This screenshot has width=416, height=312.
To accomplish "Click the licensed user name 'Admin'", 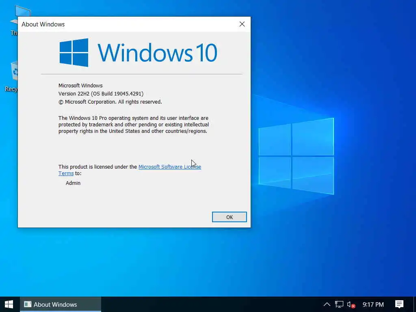I will tap(73, 183).
